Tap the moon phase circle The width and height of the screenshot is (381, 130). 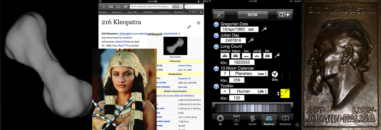click(286, 75)
